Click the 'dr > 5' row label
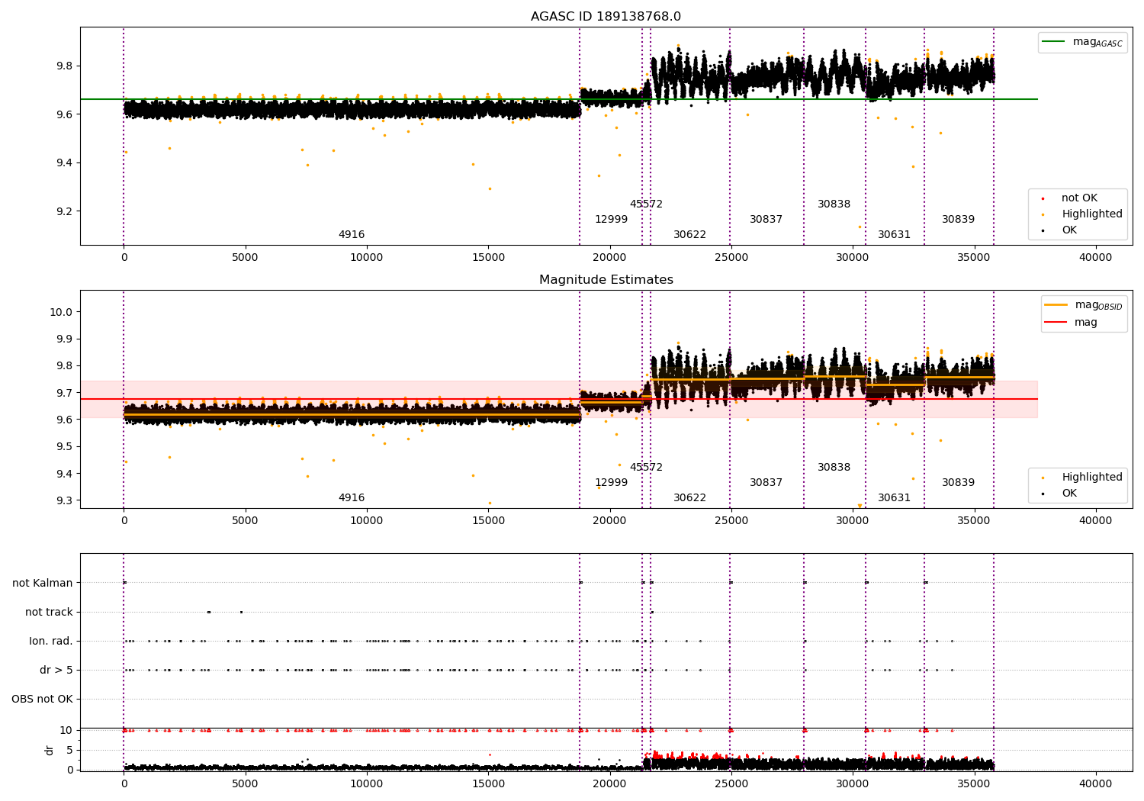1144x801 pixels. (x=56, y=671)
